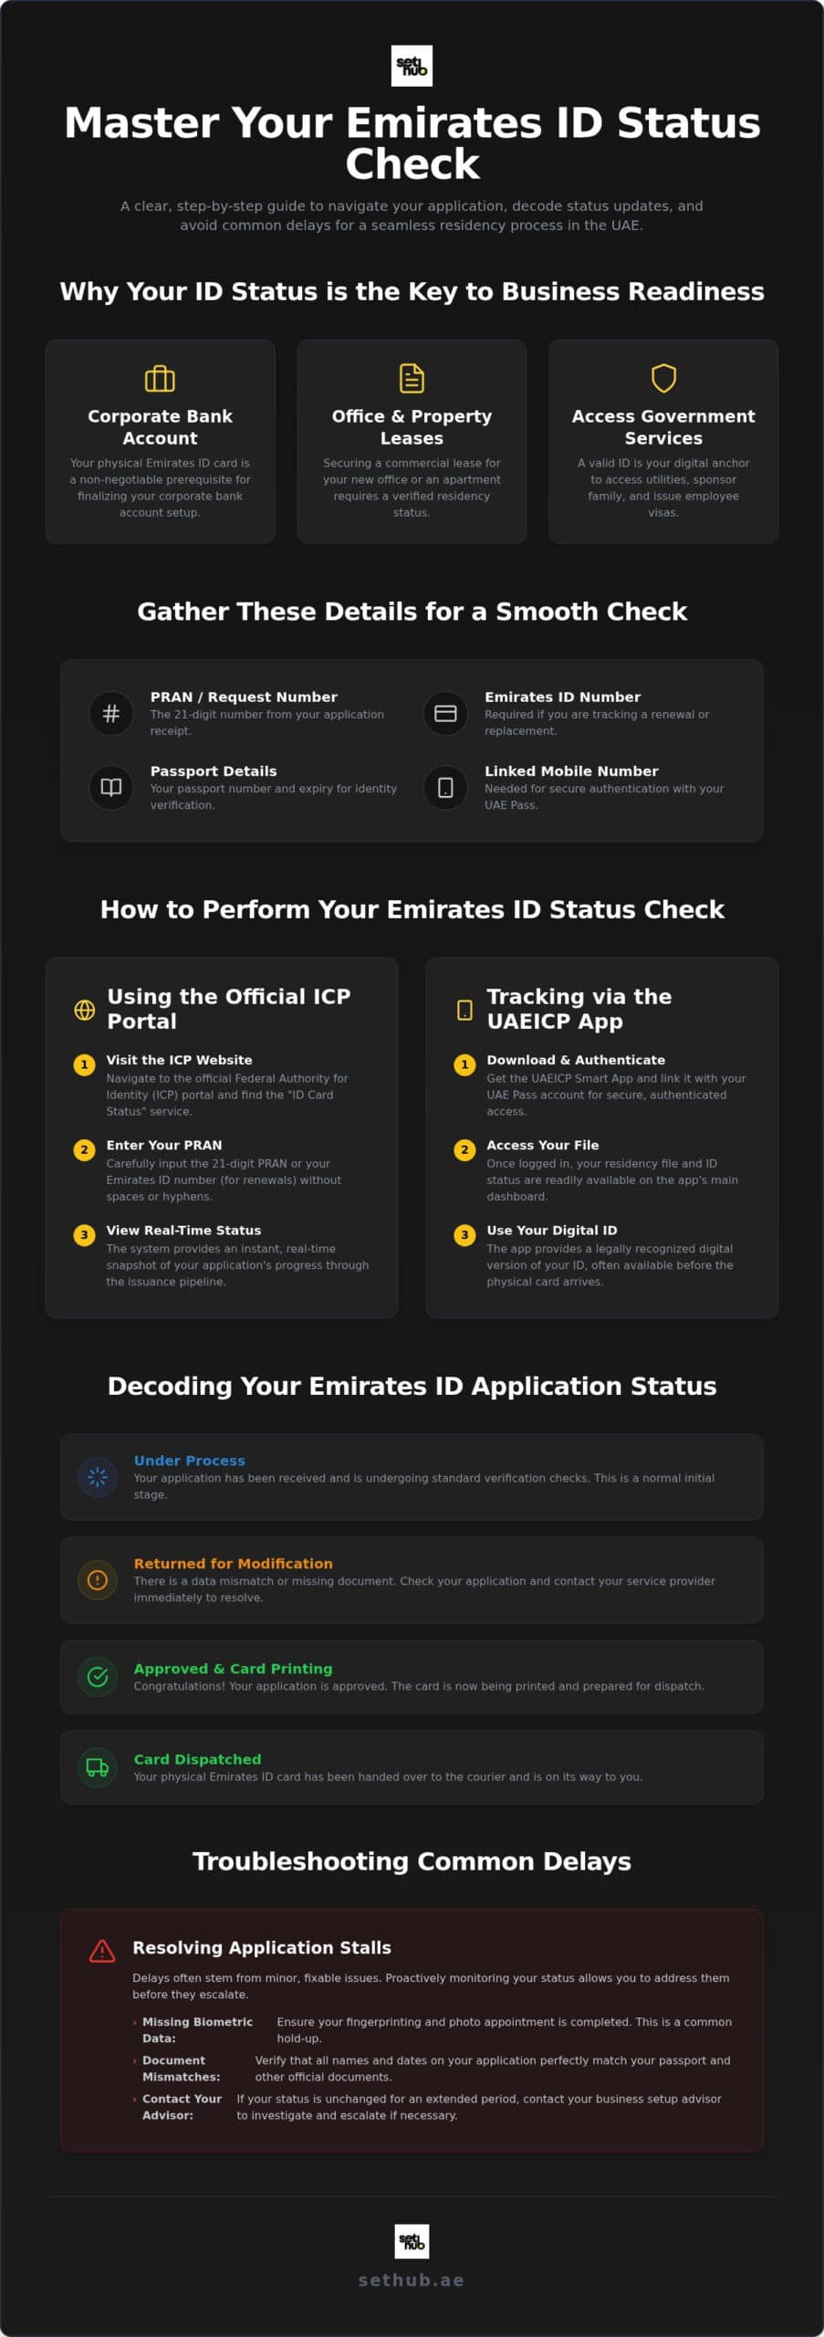Click the Document Mismatches bullet label
The image size is (824, 2337).
pos(181,2068)
